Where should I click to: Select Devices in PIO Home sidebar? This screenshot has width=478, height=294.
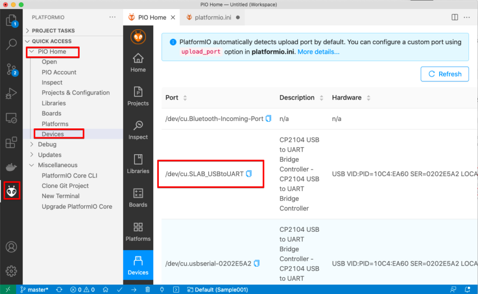138,265
